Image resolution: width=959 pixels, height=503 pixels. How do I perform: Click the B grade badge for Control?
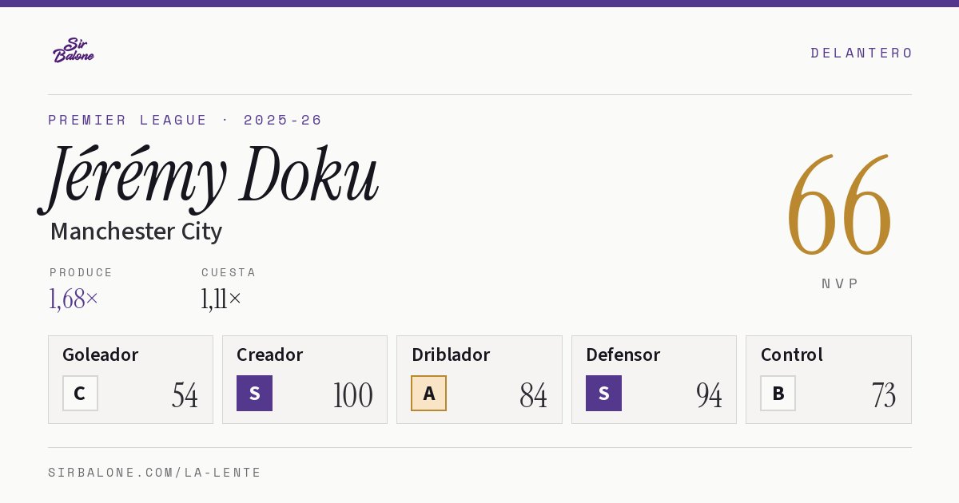[x=778, y=394]
